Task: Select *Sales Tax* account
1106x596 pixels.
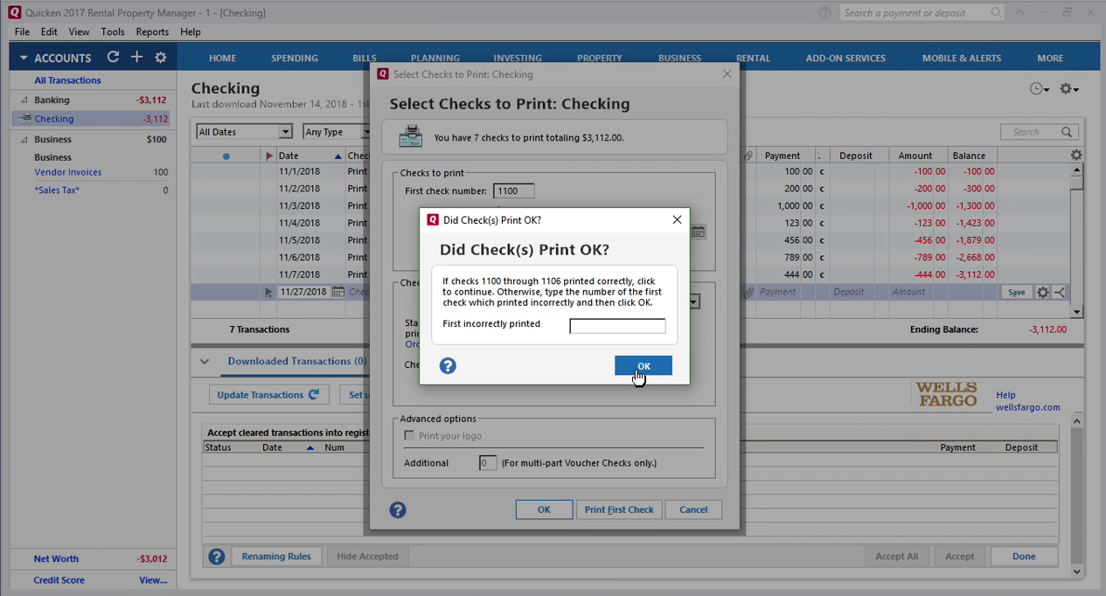Action: [x=57, y=190]
